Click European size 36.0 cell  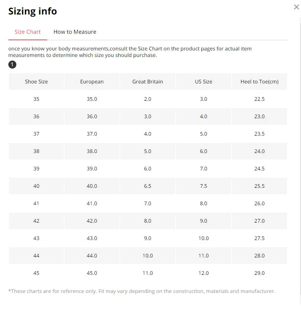point(92,116)
